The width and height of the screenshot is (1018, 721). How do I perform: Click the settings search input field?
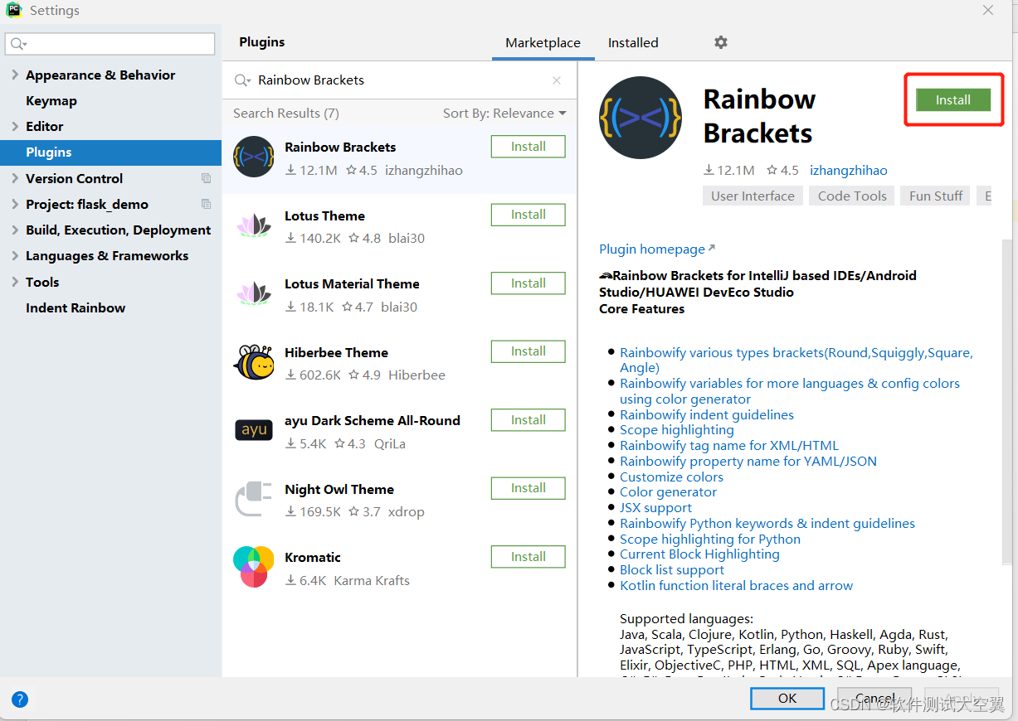pyautogui.click(x=110, y=44)
